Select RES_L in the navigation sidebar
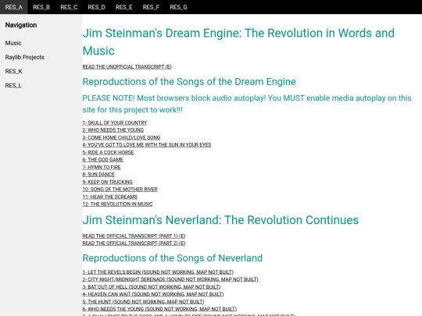 click(13, 86)
